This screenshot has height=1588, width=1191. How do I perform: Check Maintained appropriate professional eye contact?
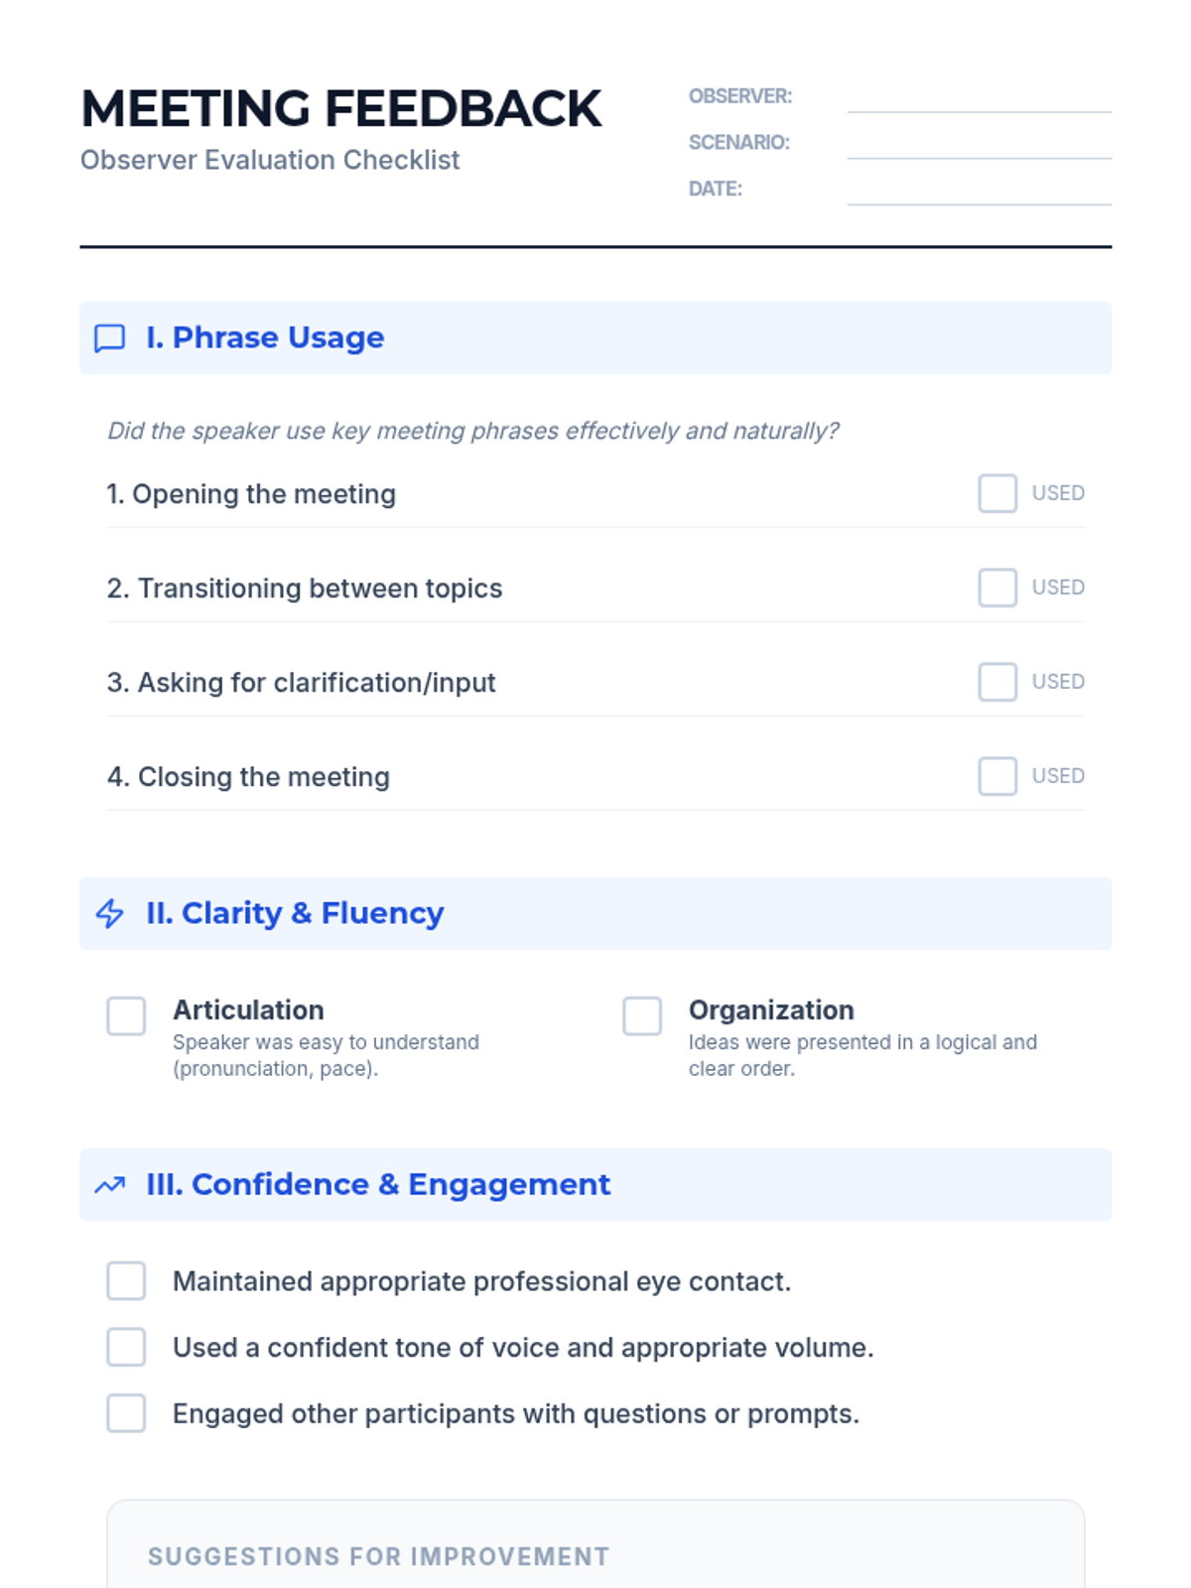point(126,1281)
